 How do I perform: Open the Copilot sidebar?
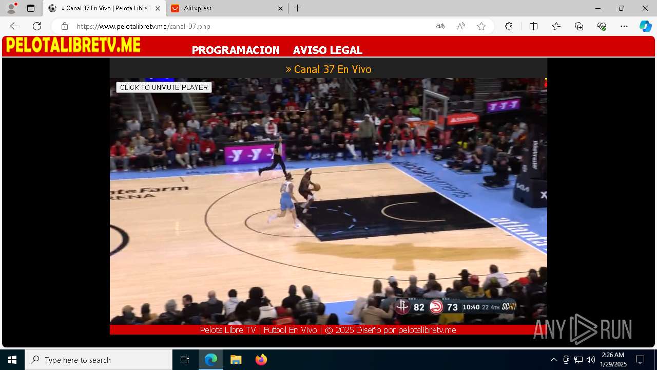tap(645, 26)
